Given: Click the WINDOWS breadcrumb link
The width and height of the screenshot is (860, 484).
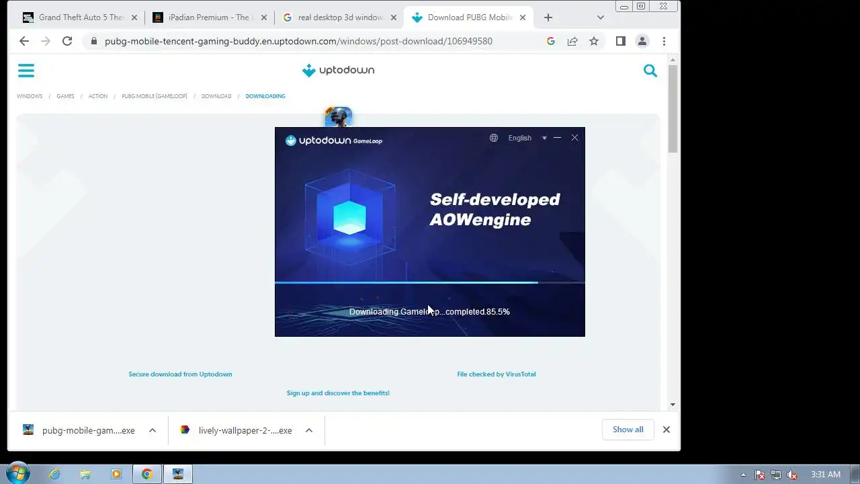Looking at the screenshot, I should 30,96.
